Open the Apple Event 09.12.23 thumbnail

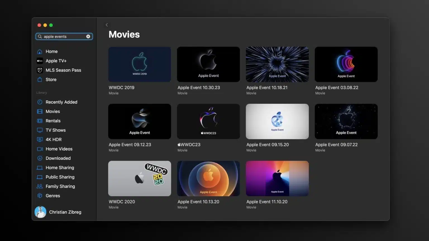pos(140,122)
